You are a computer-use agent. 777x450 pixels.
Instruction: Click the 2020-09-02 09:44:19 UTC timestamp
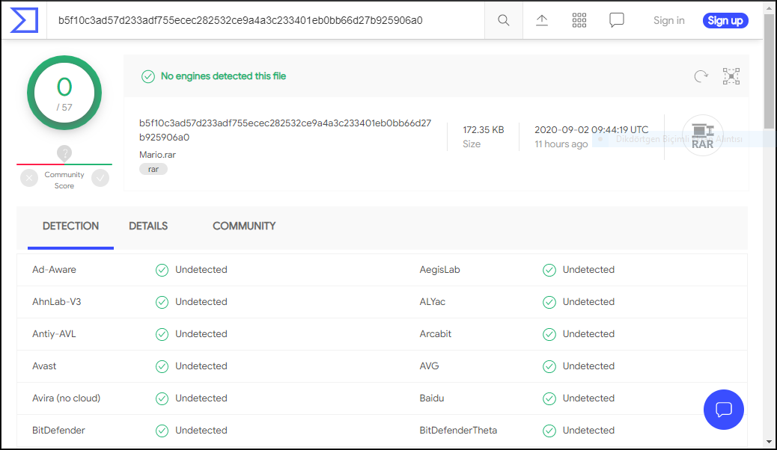591,130
